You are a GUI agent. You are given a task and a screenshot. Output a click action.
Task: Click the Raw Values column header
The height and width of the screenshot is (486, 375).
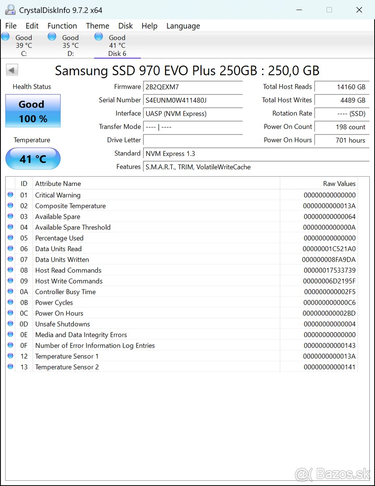point(339,183)
